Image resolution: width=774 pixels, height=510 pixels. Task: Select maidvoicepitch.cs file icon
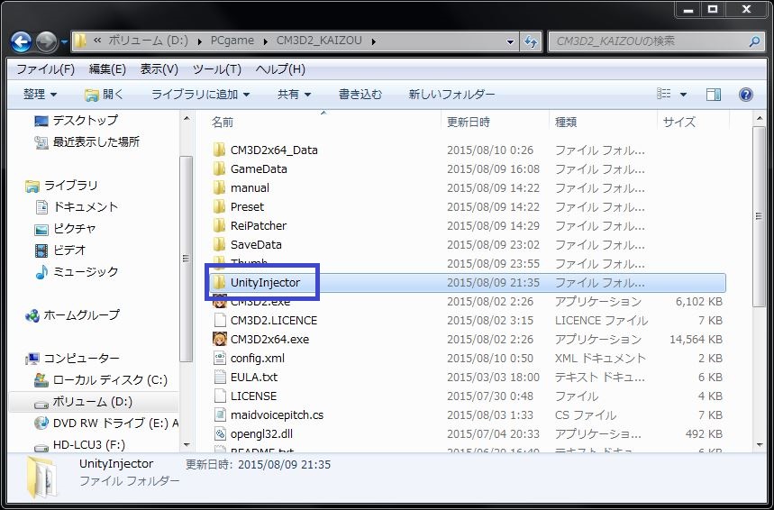point(219,415)
